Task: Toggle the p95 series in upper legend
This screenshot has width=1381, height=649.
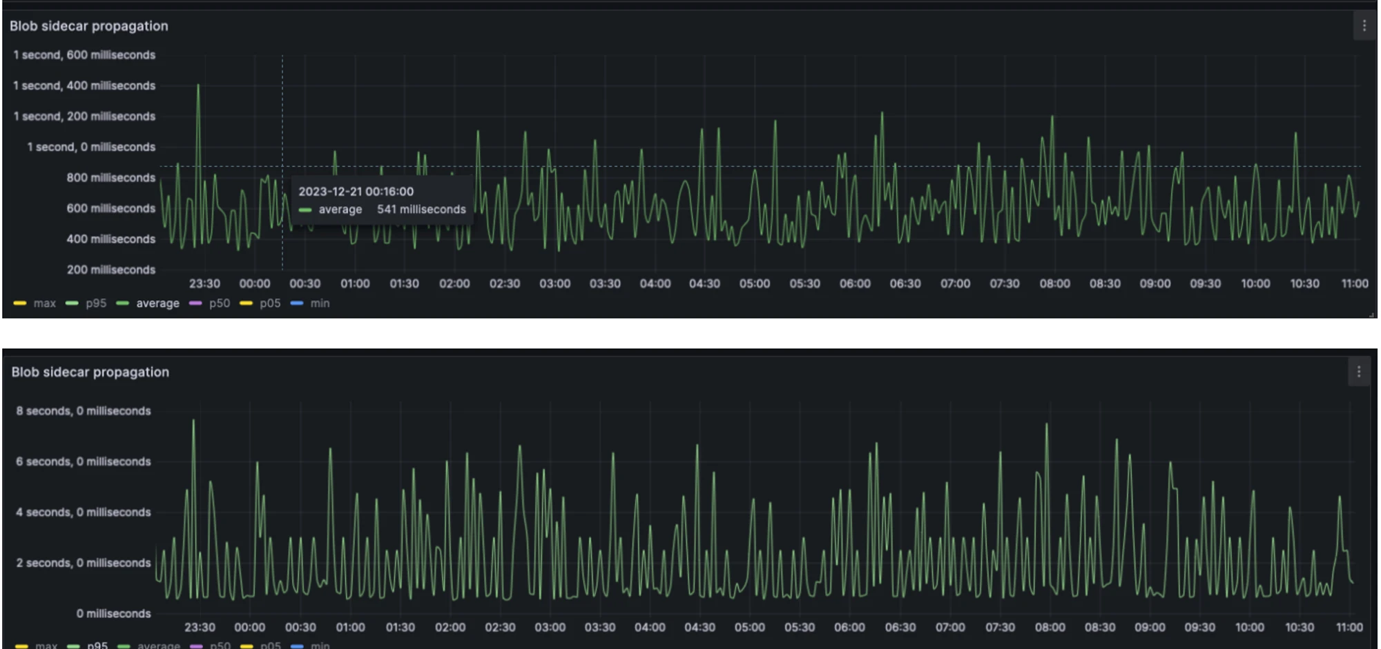Action: (96, 303)
